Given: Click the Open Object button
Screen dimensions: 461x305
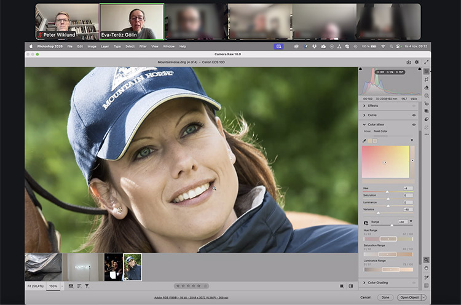Looking at the screenshot, I should (409, 297).
